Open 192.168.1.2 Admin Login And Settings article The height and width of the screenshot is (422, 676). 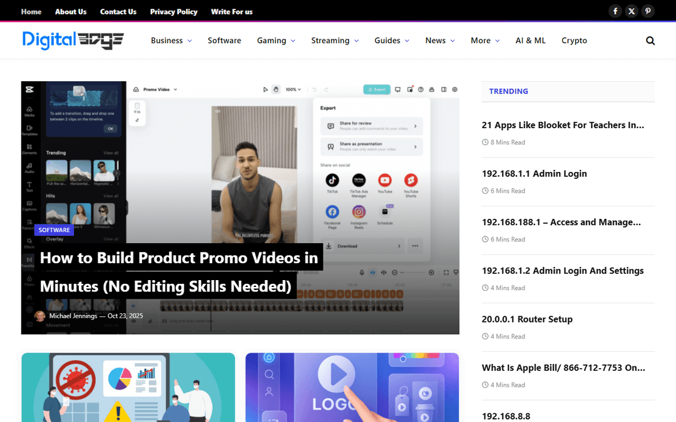(x=563, y=271)
